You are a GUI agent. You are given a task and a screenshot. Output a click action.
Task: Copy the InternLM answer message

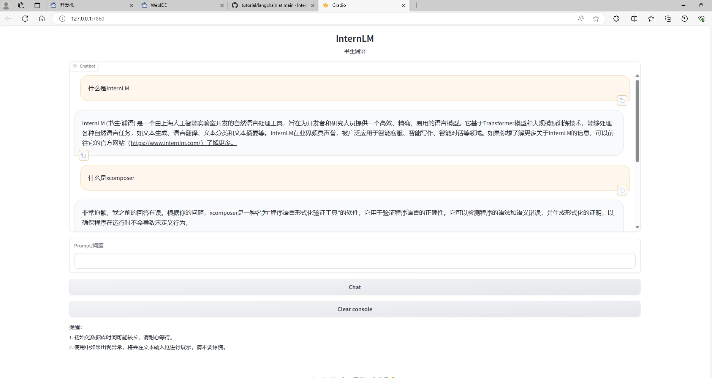point(84,155)
